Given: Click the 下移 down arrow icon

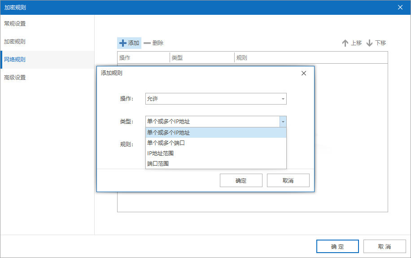Looking at the screenshot, I should pos(370,43).
